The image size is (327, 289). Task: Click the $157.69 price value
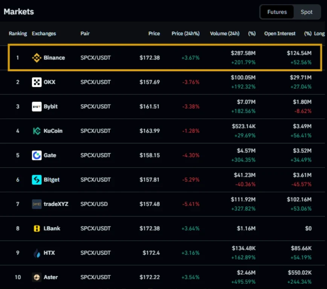(x=150, y=82)
